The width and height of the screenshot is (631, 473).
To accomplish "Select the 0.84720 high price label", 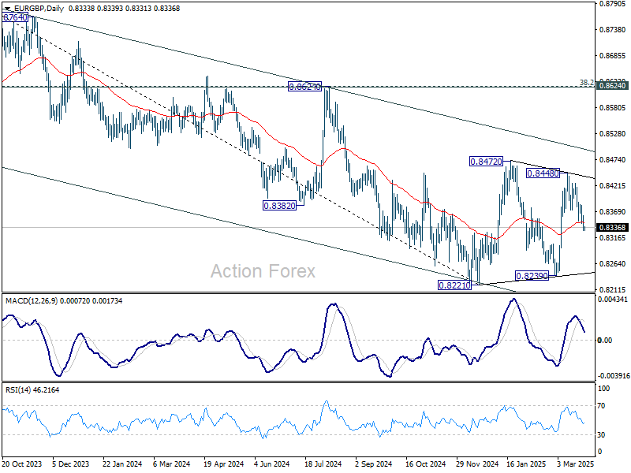I will coord(486,162).
